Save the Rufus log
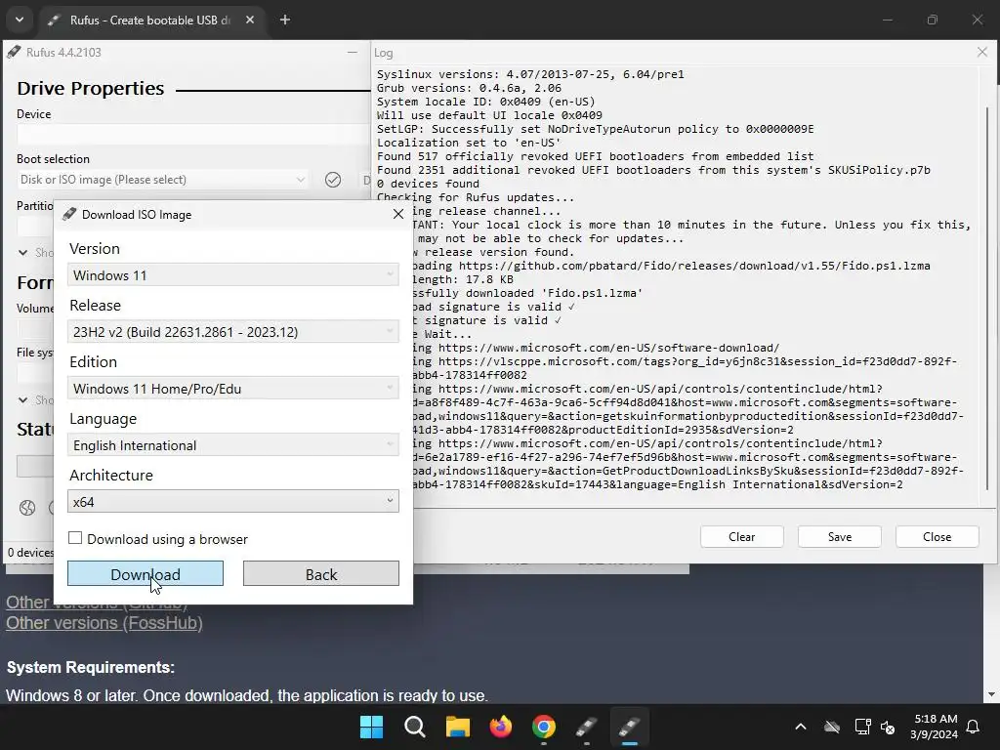The height and width of the screenshot is (750, 1000). click(x=839, y=536)
